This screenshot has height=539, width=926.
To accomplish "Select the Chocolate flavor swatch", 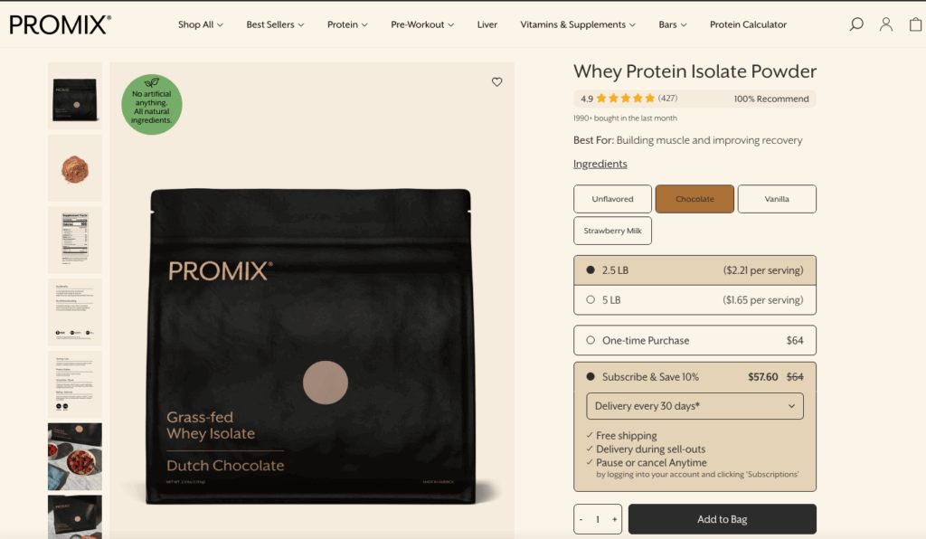I will click(x=694, y=199).
